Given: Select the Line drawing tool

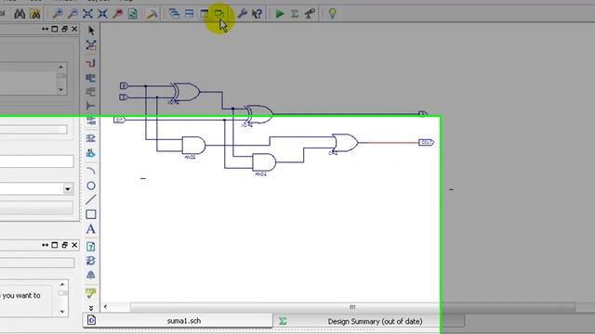Looking at the screenshot, I should tap(91, 199).
